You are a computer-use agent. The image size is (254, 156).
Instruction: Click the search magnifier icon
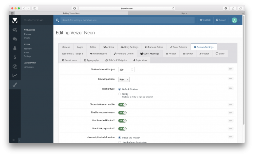[x=57, y=20]
